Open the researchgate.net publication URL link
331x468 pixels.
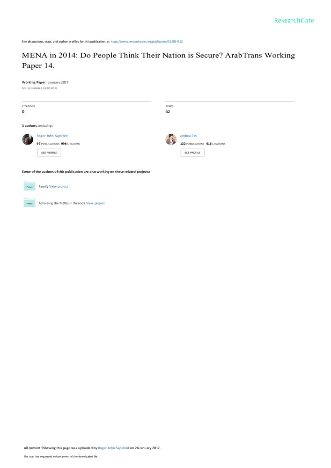(x=147, y=42)
